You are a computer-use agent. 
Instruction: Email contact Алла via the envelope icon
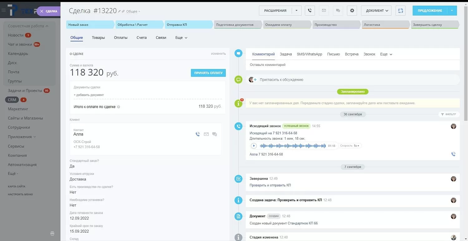click(206, 134)
